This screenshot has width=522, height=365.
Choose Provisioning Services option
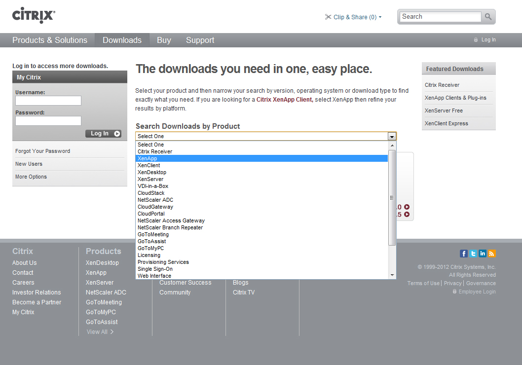[x=262, y=262]
